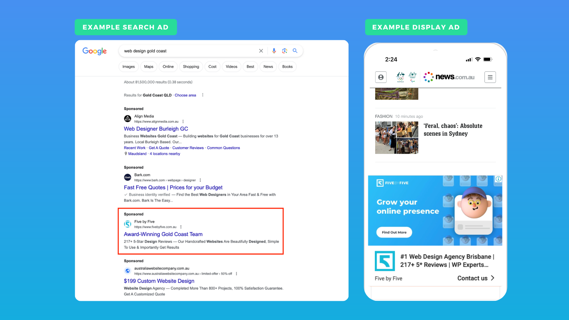The height and width of the screenshot is (320, 569).
Task: Open the Customer Reviews sitelink
Action: click(x=188, y=148)
